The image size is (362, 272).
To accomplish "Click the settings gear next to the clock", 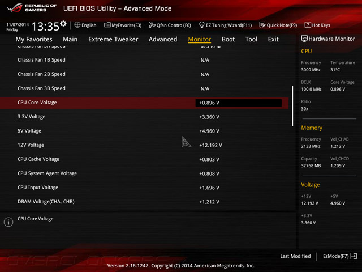I will tap(63, 24).
